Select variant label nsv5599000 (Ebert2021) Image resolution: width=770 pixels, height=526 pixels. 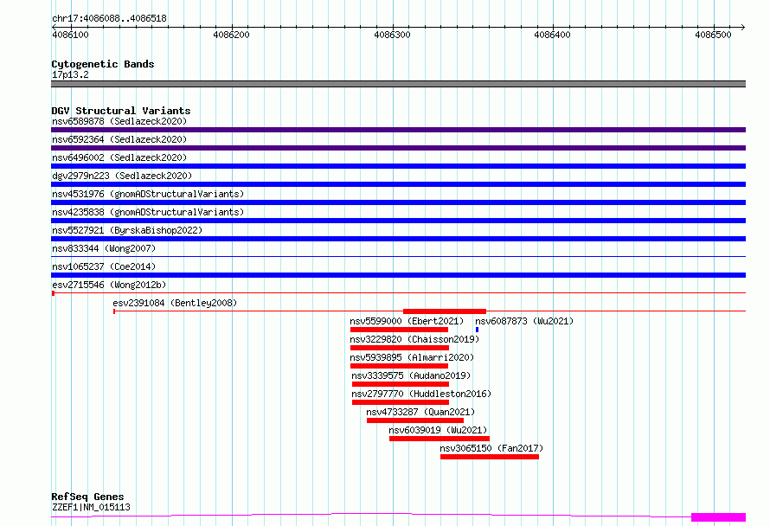(x=407, y=321)
